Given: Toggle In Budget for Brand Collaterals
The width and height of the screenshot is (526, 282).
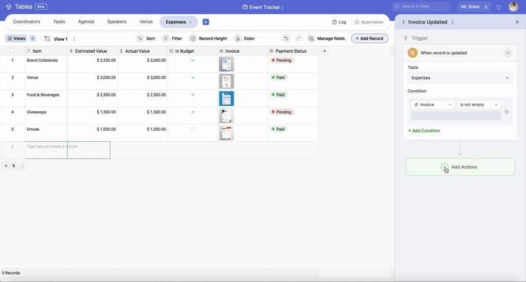Looking at the screenshot, I should click(x=193, y=60).
